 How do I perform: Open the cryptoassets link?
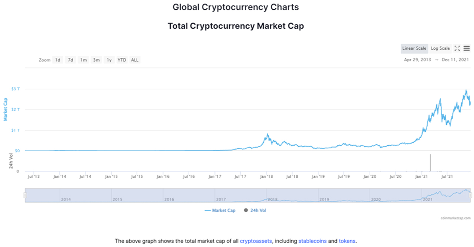click(x=256, y=241)
